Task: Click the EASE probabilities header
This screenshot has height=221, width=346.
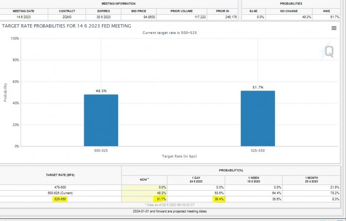Action: click(253, 11)
